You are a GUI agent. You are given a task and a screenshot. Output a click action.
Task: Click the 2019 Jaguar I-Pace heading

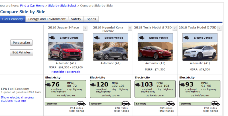63,28
